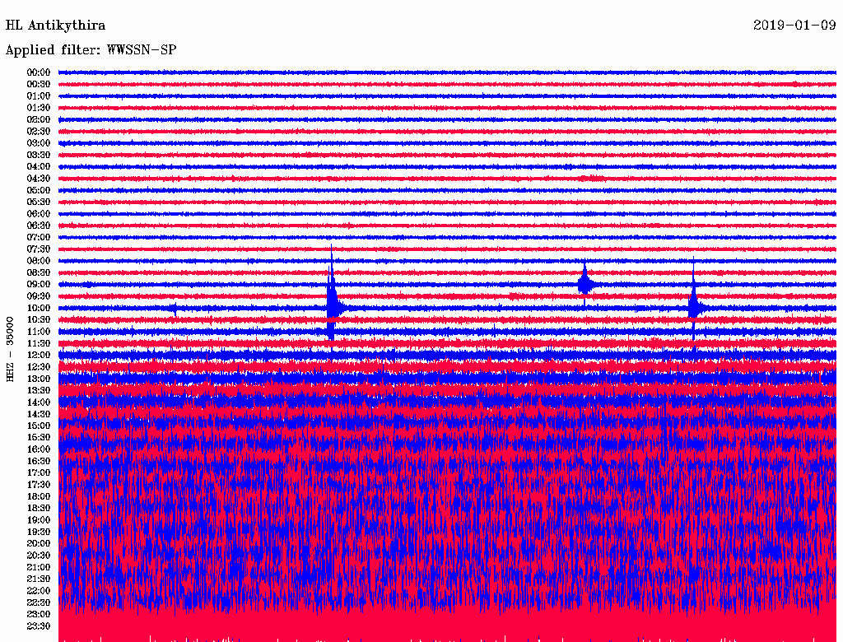This screenshot has height=642, width=843.
Task: Click the 01:30 time label
Action: pyautogui.click(x=39, y=108)
